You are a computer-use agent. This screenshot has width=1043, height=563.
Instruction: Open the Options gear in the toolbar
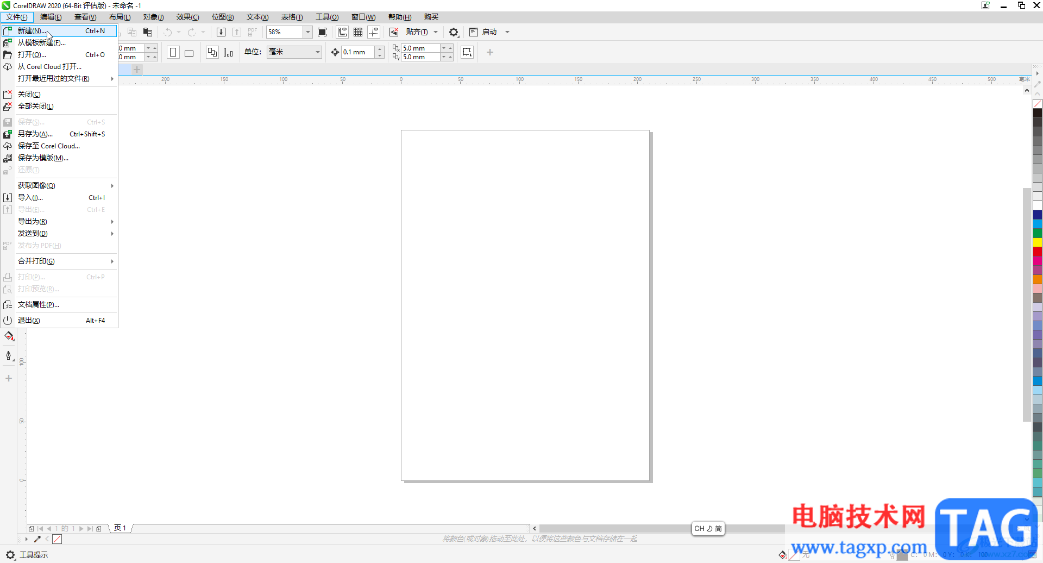[454, 32]
